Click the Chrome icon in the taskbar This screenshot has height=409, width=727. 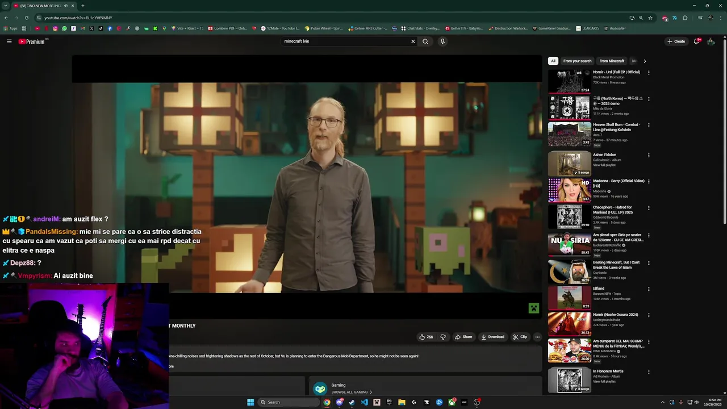pyautogui.click(x=327, y=402)
